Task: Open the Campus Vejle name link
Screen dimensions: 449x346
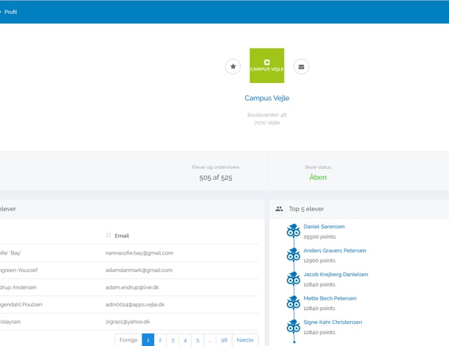Action: pos(267,98)
